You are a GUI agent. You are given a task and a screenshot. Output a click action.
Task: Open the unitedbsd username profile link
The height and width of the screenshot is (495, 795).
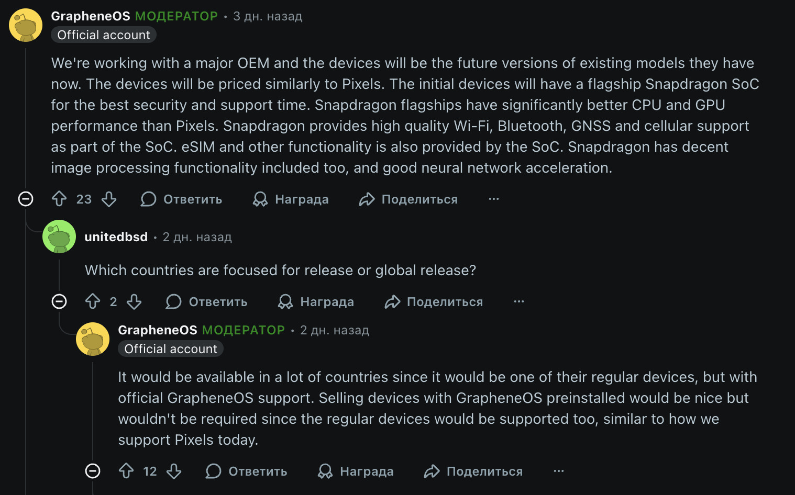pos(116,237)
